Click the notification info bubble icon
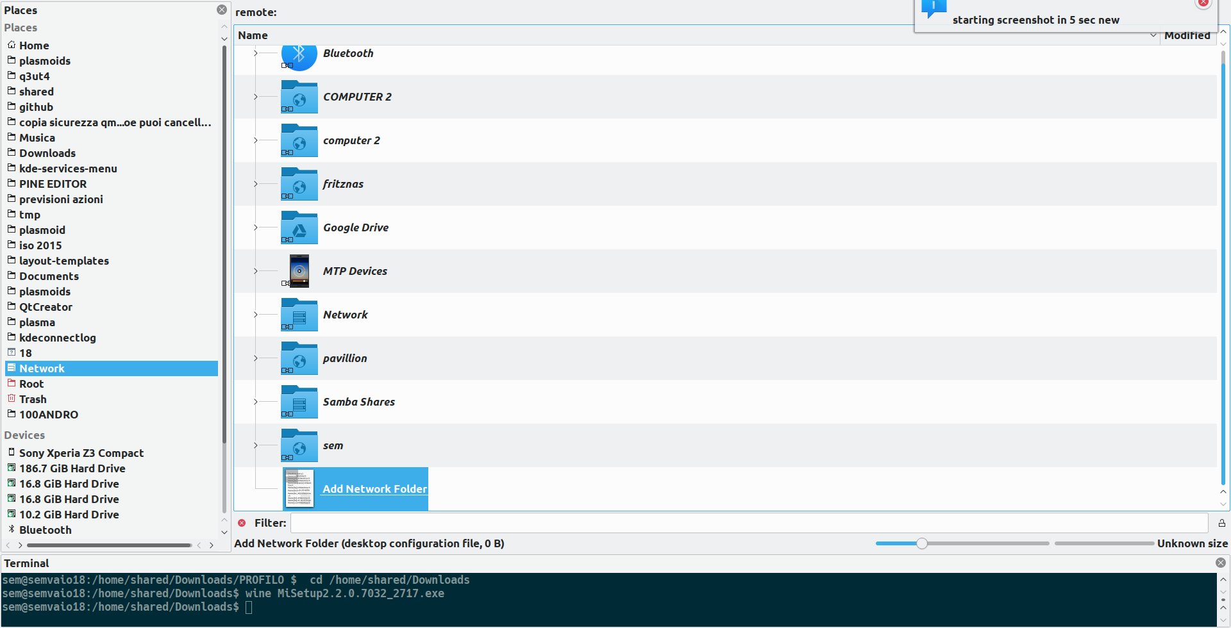Image resolution: width=1231 pixels, height=628 pixels. (x=934, y=8)
